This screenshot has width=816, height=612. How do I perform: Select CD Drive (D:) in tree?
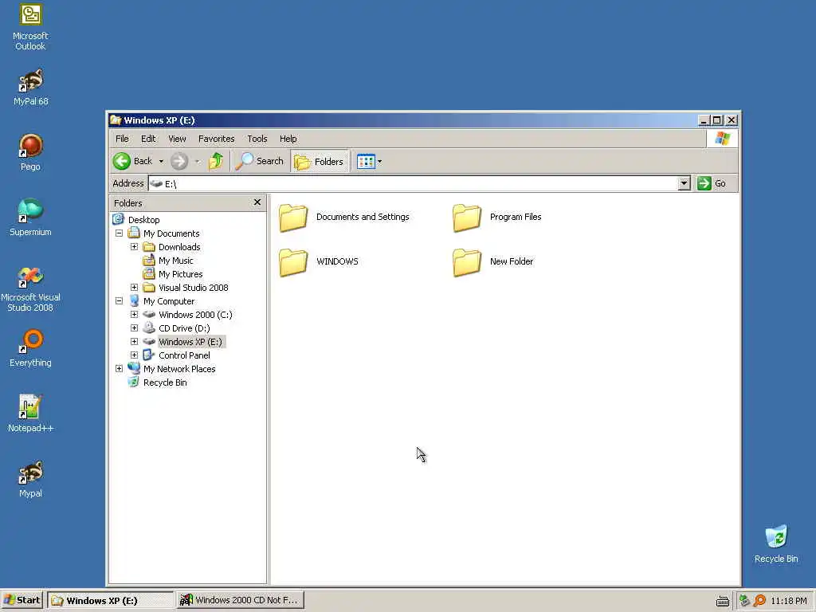coord(184,328)
